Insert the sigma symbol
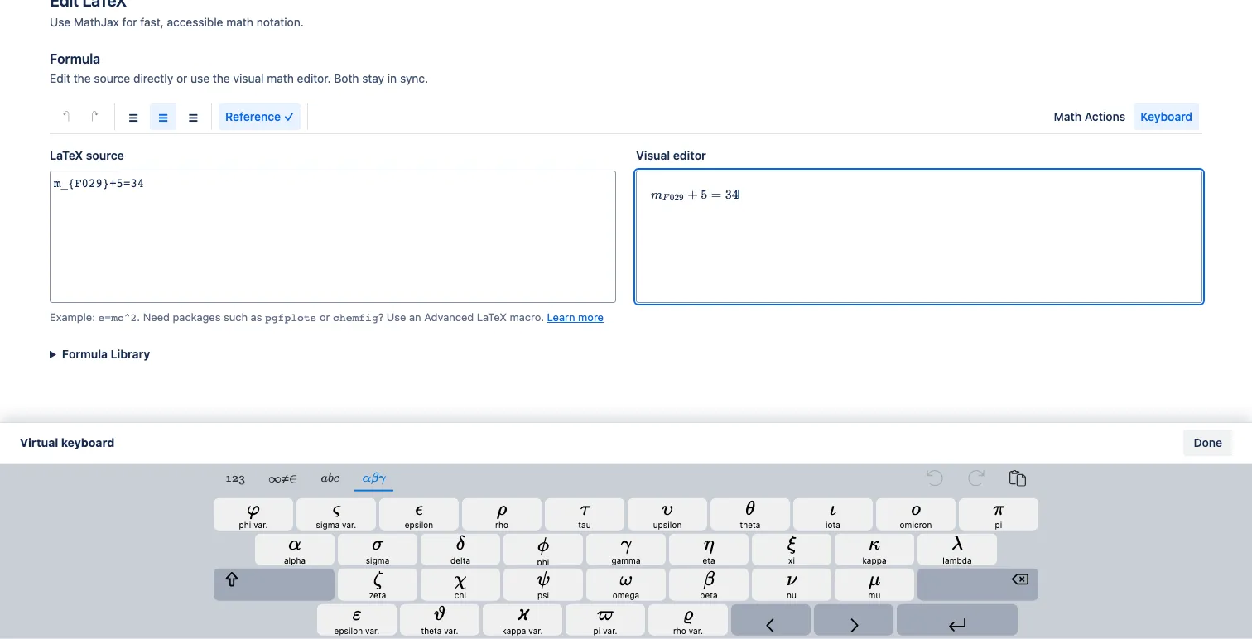 [x=378, y=550]
